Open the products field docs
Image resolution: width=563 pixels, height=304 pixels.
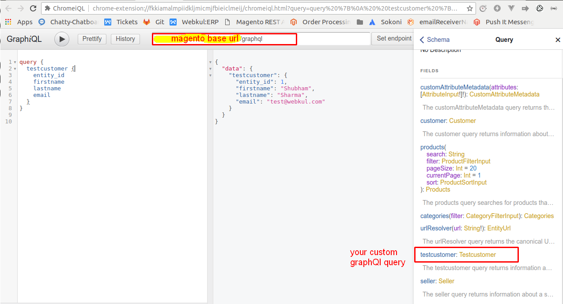432,147
